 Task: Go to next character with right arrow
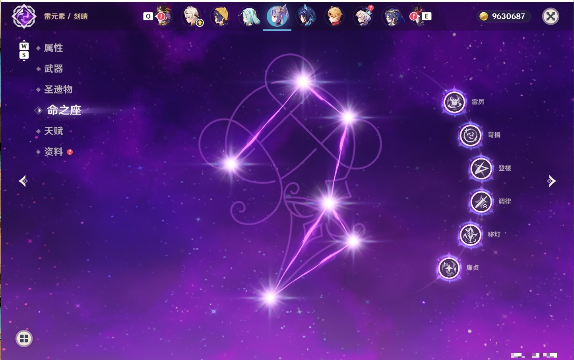(551, 181)
